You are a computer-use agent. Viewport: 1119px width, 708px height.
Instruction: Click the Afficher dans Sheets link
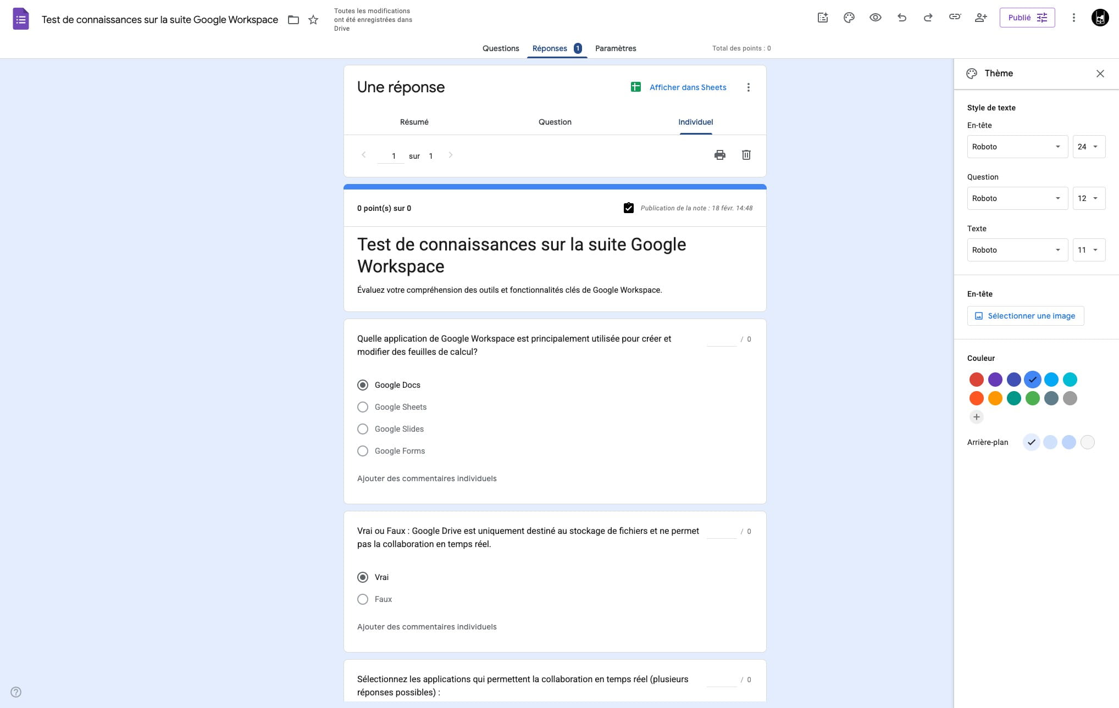(x=688, y=87)
